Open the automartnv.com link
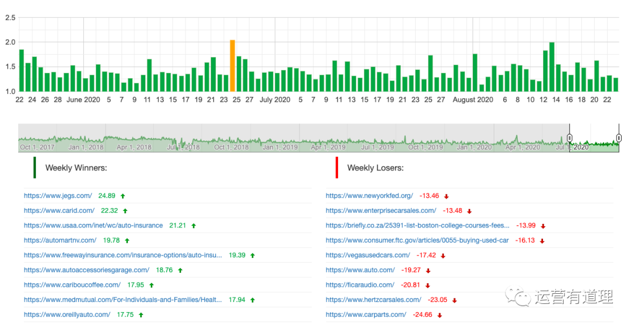The height and width of the screenshot is (325, 634). pos(60,240)
